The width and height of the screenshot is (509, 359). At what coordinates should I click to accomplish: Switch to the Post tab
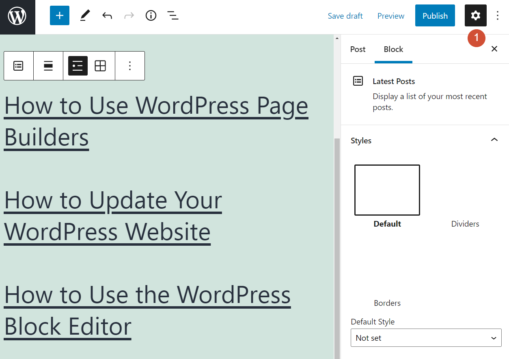point(358,49)
